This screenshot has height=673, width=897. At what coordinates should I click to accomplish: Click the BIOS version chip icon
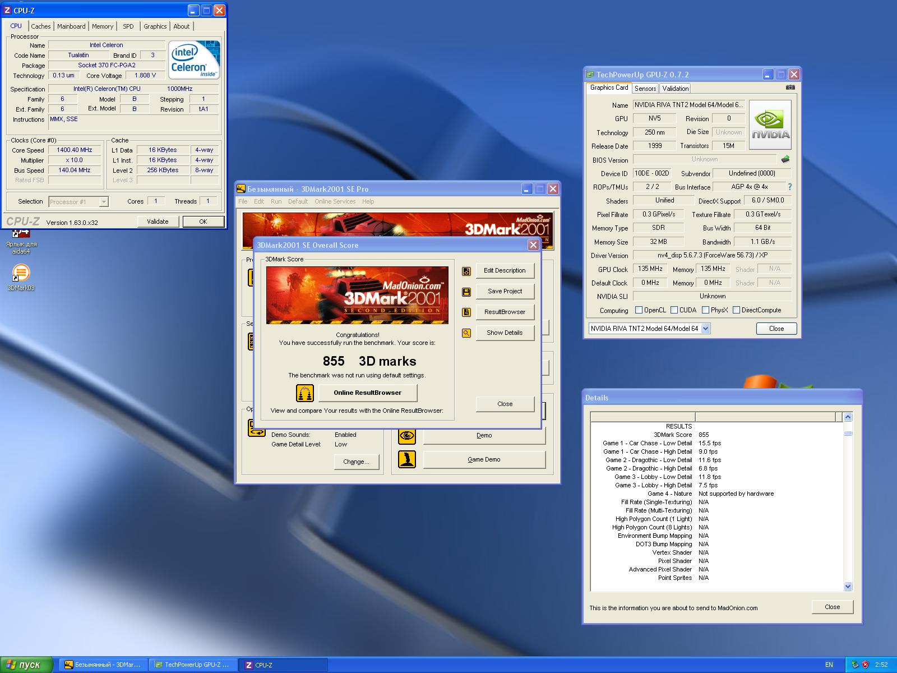[786, 159]
